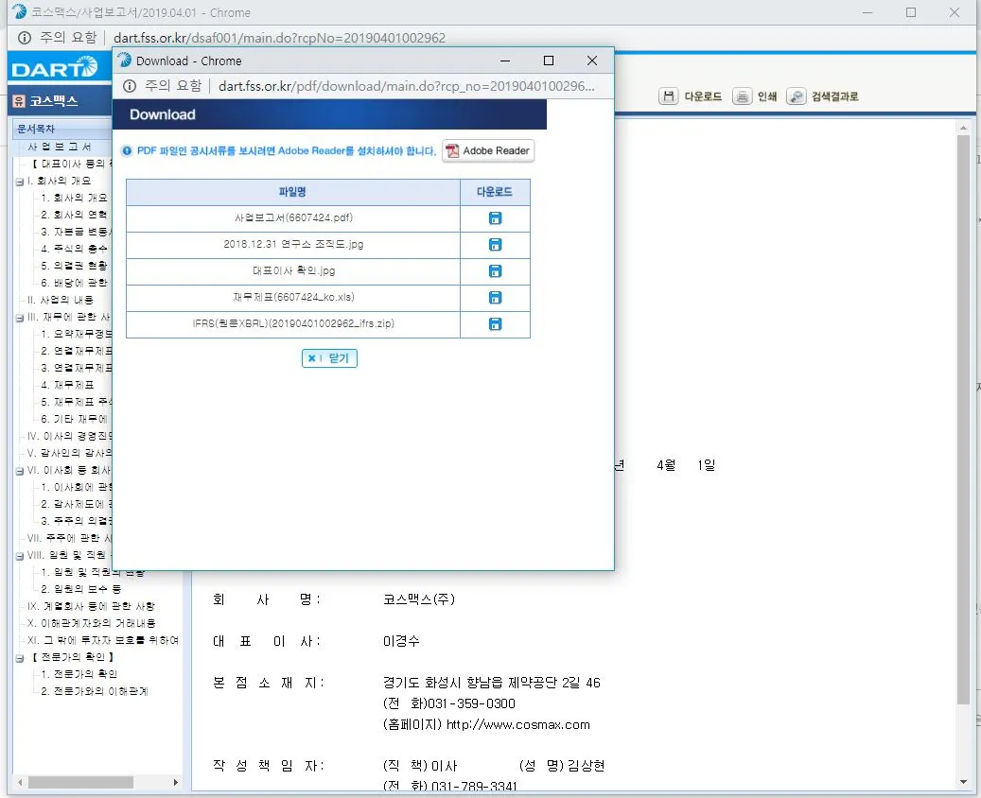Select 1. 회사의 개요 tree item

coord(74,198)
